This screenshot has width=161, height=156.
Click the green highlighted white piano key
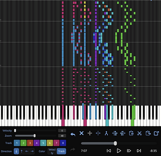click(x=132, y=123)
